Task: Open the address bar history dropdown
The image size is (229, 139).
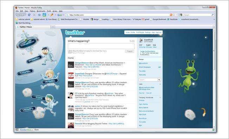Action: (177, 15)
